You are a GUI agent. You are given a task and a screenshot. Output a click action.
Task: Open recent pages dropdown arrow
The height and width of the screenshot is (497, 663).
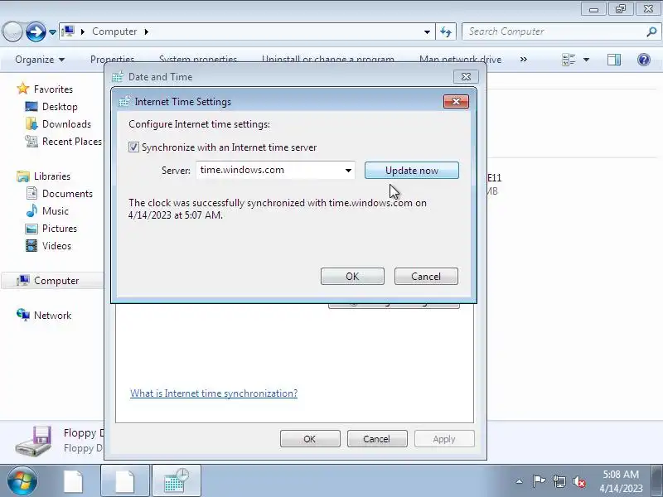coord(52,32)
